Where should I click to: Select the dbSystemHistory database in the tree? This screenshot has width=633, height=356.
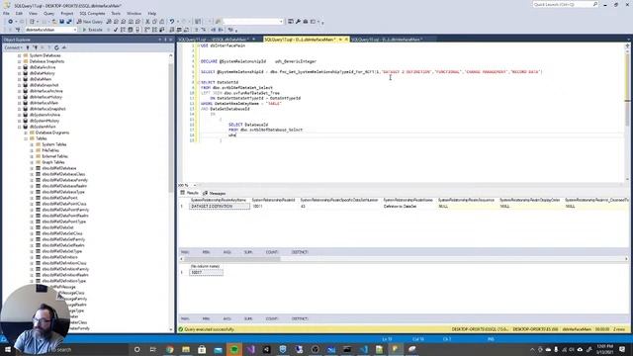(x=45, y=121)
